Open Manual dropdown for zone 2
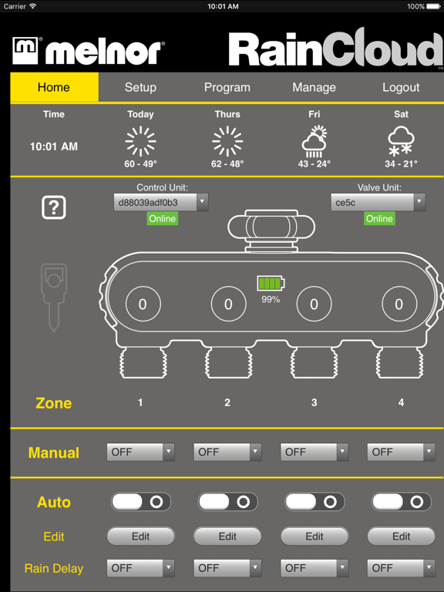The width and height of the screenshot is (444, 592). (227, 452)
